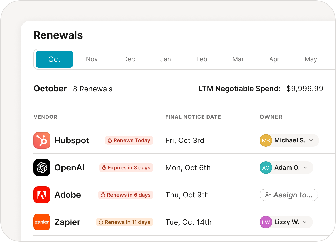Click the Zapier vendor logo icon
Viewport: 336px width, 242px height.
(42, 222)
